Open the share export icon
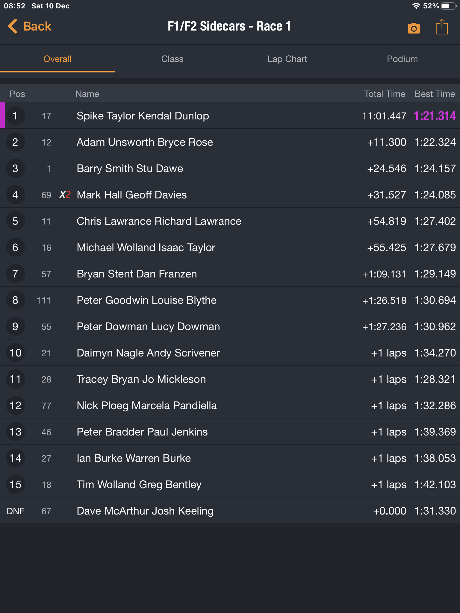The image size is (460, 613). tap(442, 27)
